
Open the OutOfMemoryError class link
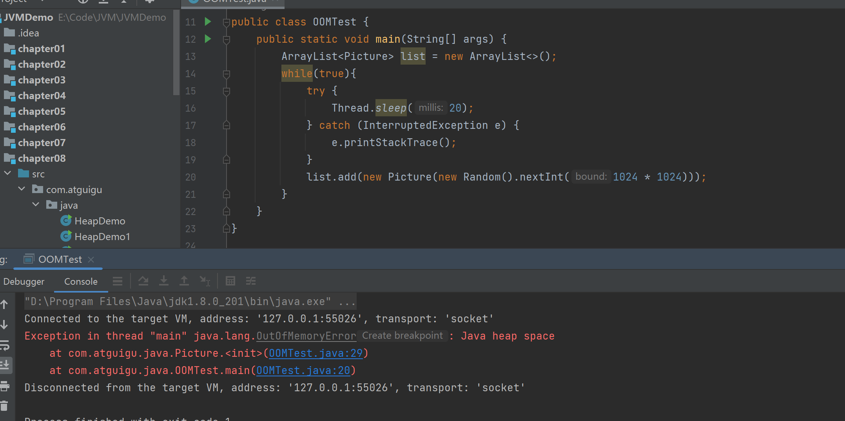[x=306, y=336]
